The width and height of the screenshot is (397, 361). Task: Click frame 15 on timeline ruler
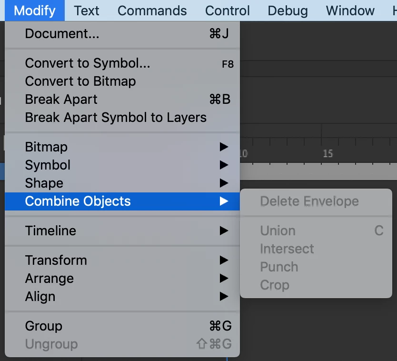(328, 154)
